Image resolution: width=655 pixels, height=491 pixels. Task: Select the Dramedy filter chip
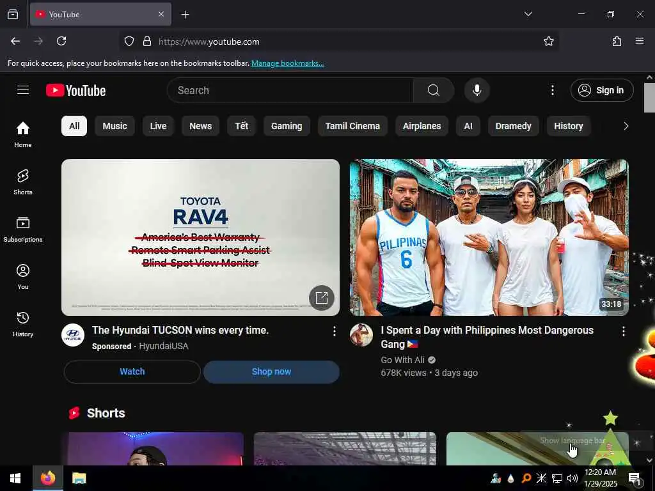click(x=514, y=126)
